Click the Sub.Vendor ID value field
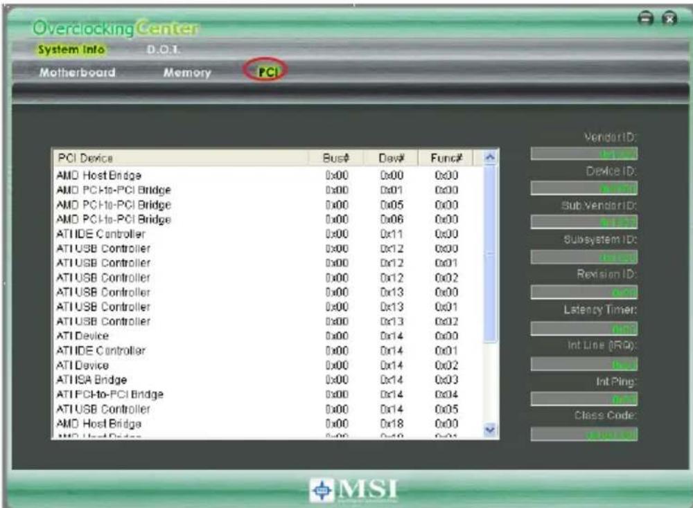Screen dimensions: 693x508 tap(584, 222)
